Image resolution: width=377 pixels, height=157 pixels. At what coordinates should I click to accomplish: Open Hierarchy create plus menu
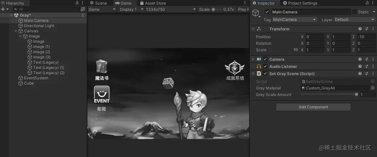click(5, 9)
